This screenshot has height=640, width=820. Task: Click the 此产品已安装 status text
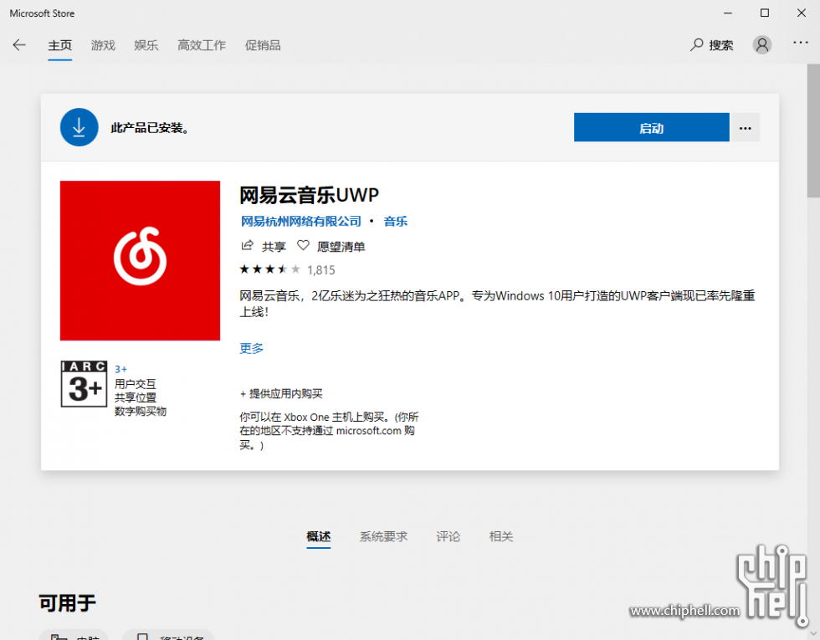coord(150,127)
